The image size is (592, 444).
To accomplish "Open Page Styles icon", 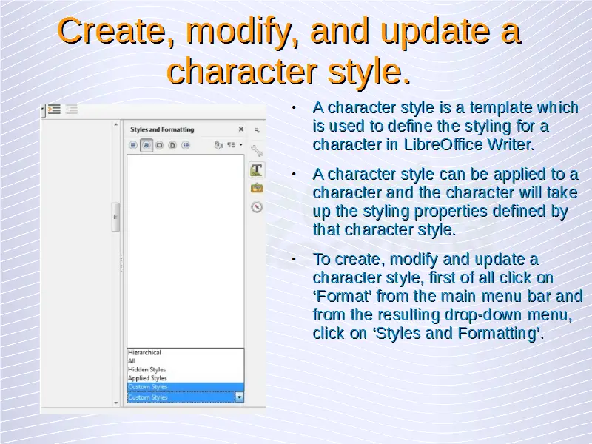I will point(172,146).
